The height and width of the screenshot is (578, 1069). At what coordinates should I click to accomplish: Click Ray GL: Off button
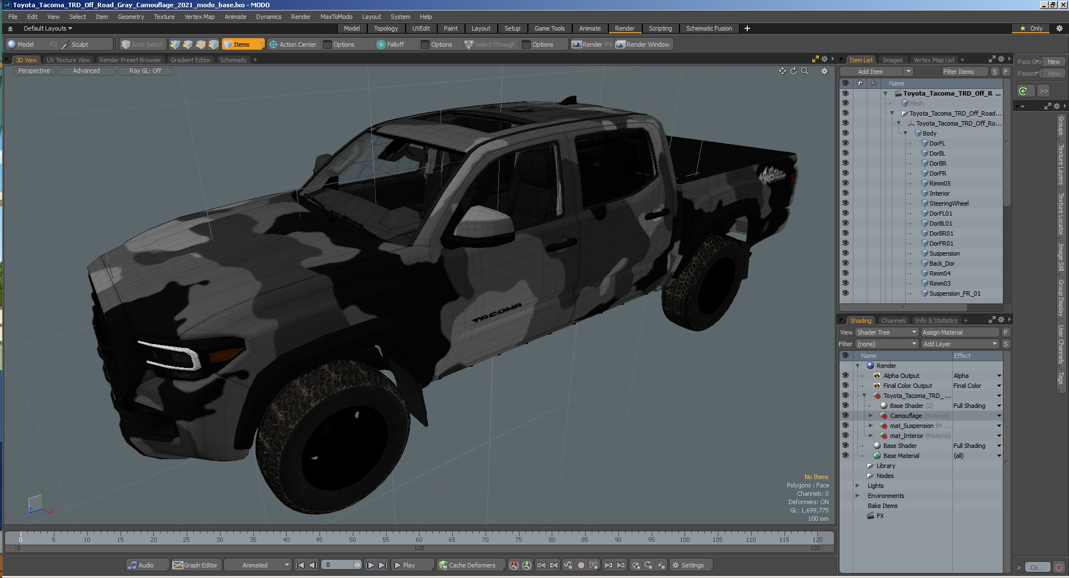pos(145,71)
